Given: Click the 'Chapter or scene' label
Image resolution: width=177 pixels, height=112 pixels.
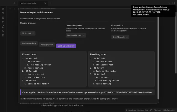Looking at the screenshot, I should (x=28, y=23).
